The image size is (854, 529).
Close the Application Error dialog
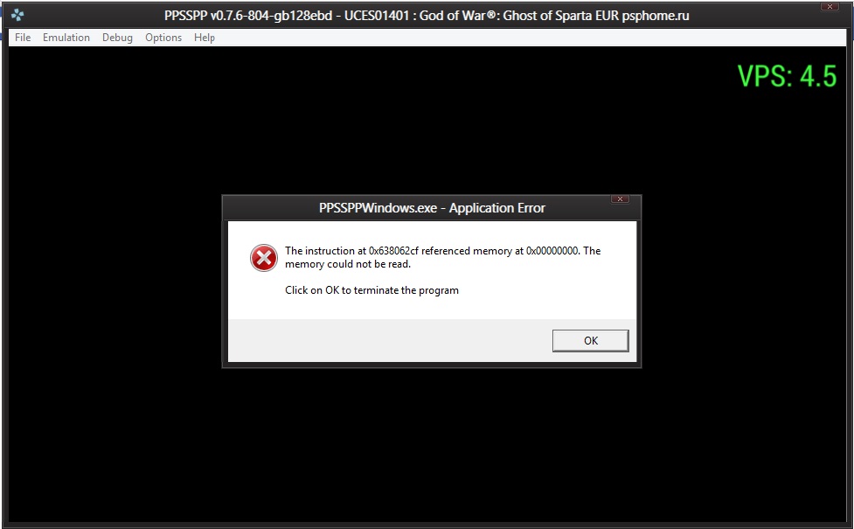(x=620, y=198)
